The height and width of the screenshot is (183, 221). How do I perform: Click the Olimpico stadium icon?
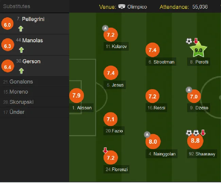[122, 6]
